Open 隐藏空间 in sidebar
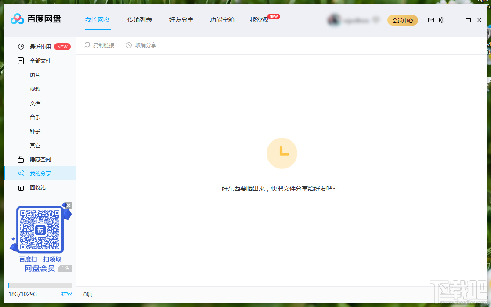491x307 pixels. (40, 159)
